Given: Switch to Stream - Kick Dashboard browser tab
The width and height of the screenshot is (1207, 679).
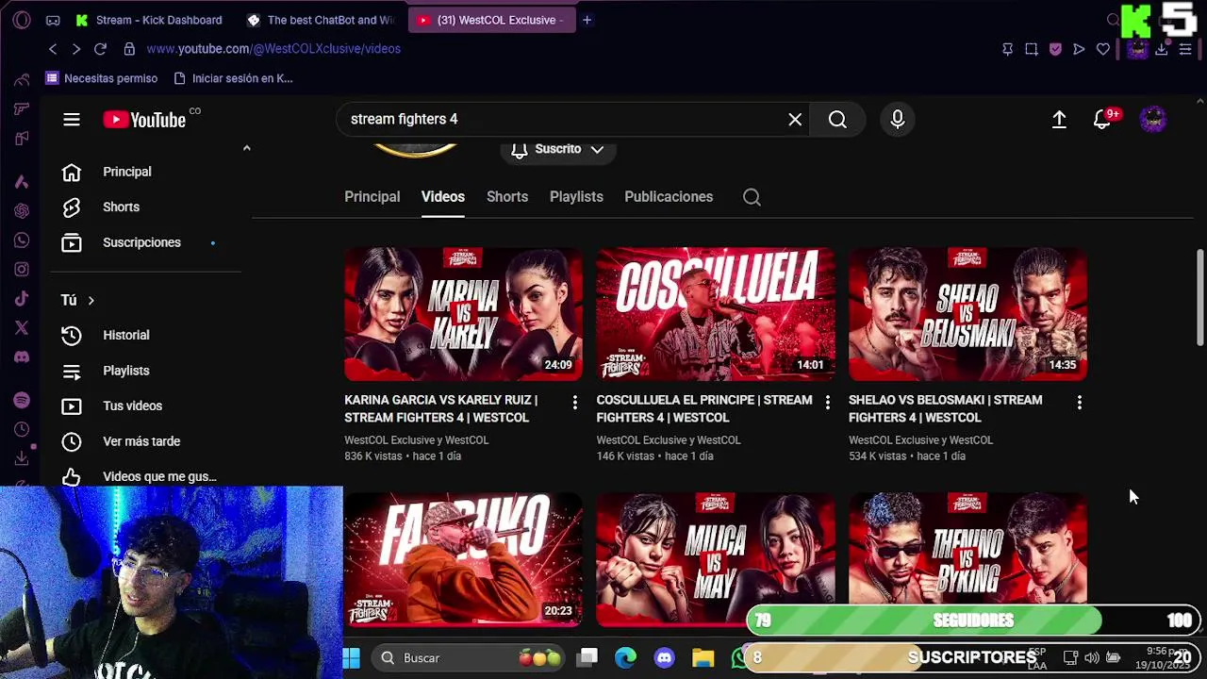Looking at the screenshot, I should tap(151, 20).
